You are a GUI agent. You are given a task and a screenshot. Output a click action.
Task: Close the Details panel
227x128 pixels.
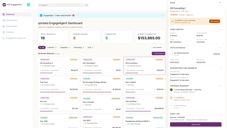point(220,3)
